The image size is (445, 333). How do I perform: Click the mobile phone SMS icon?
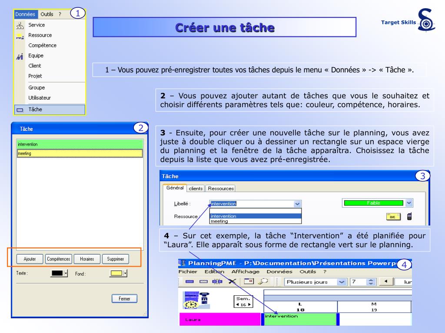[x=409, y=216]
